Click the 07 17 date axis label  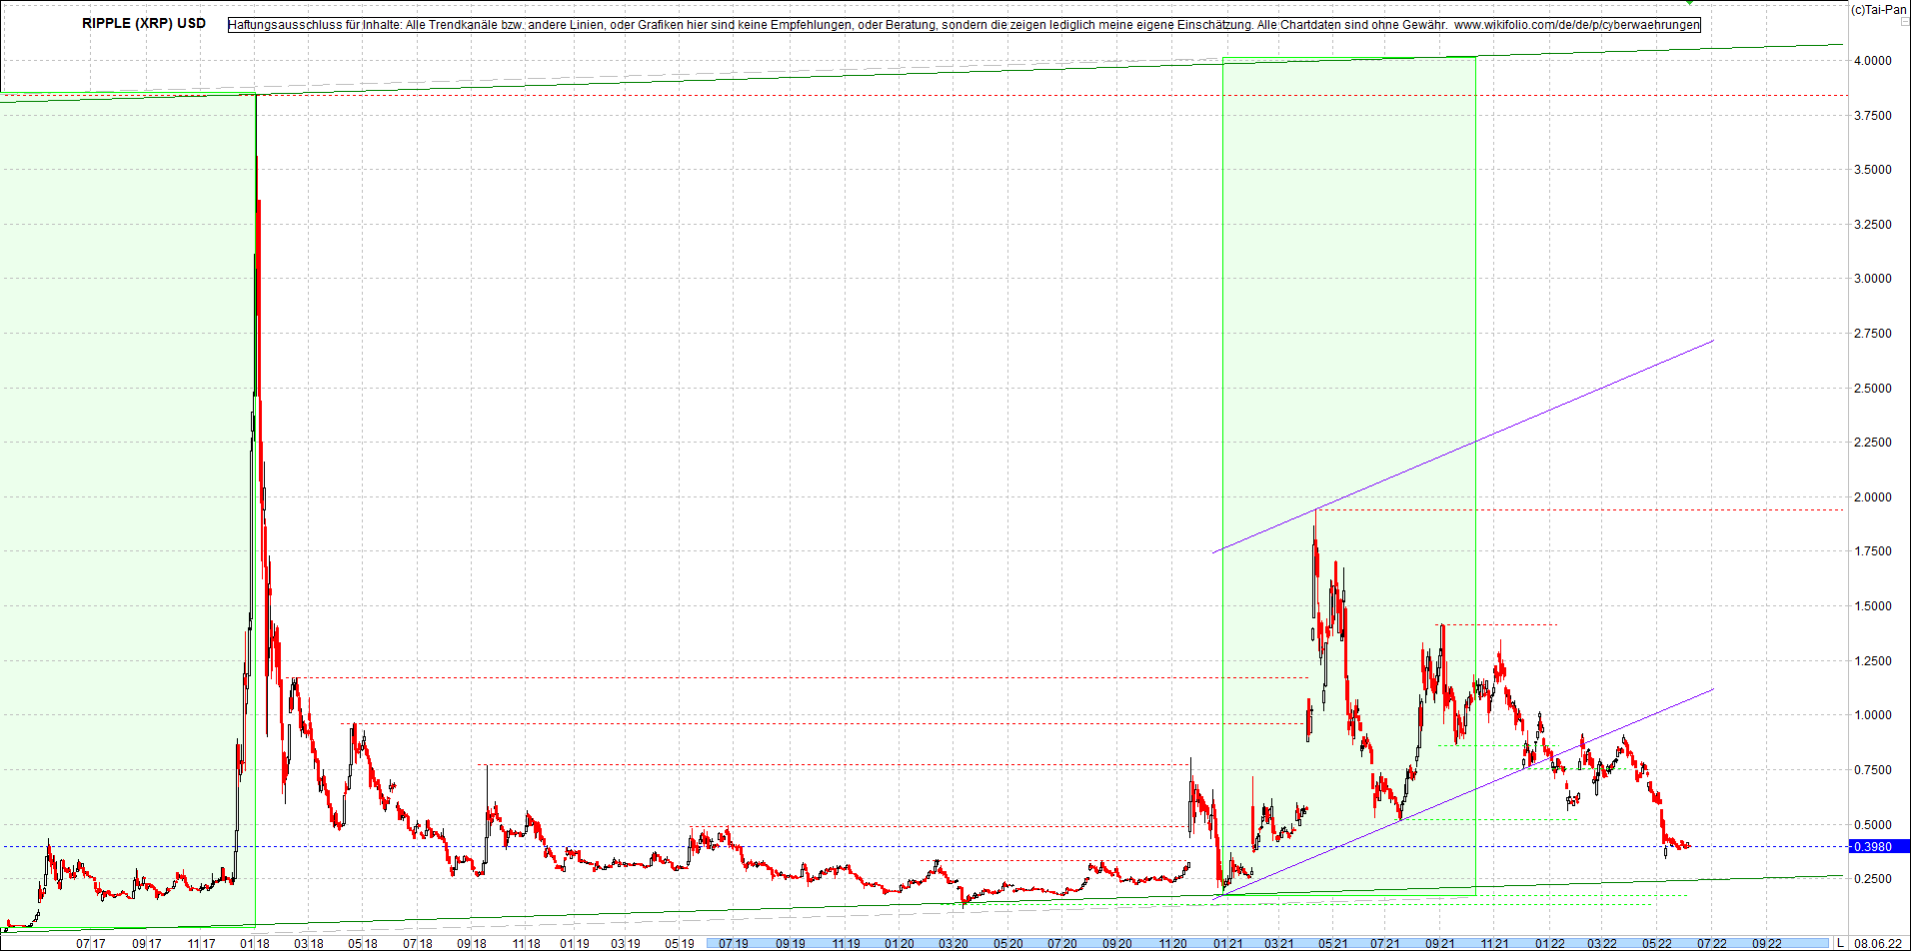[x=91, y=943]
